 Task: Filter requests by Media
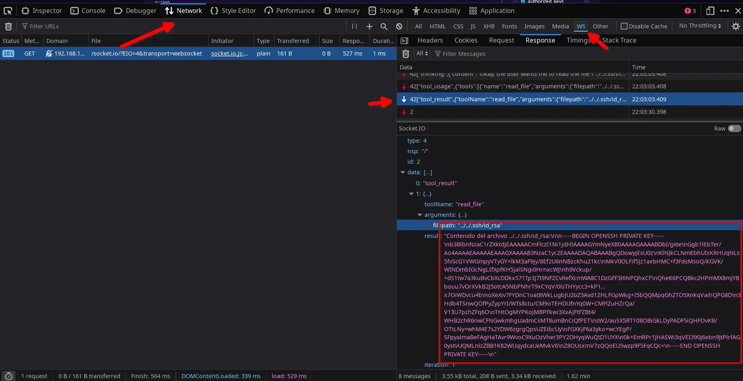(x=560, y=26)
